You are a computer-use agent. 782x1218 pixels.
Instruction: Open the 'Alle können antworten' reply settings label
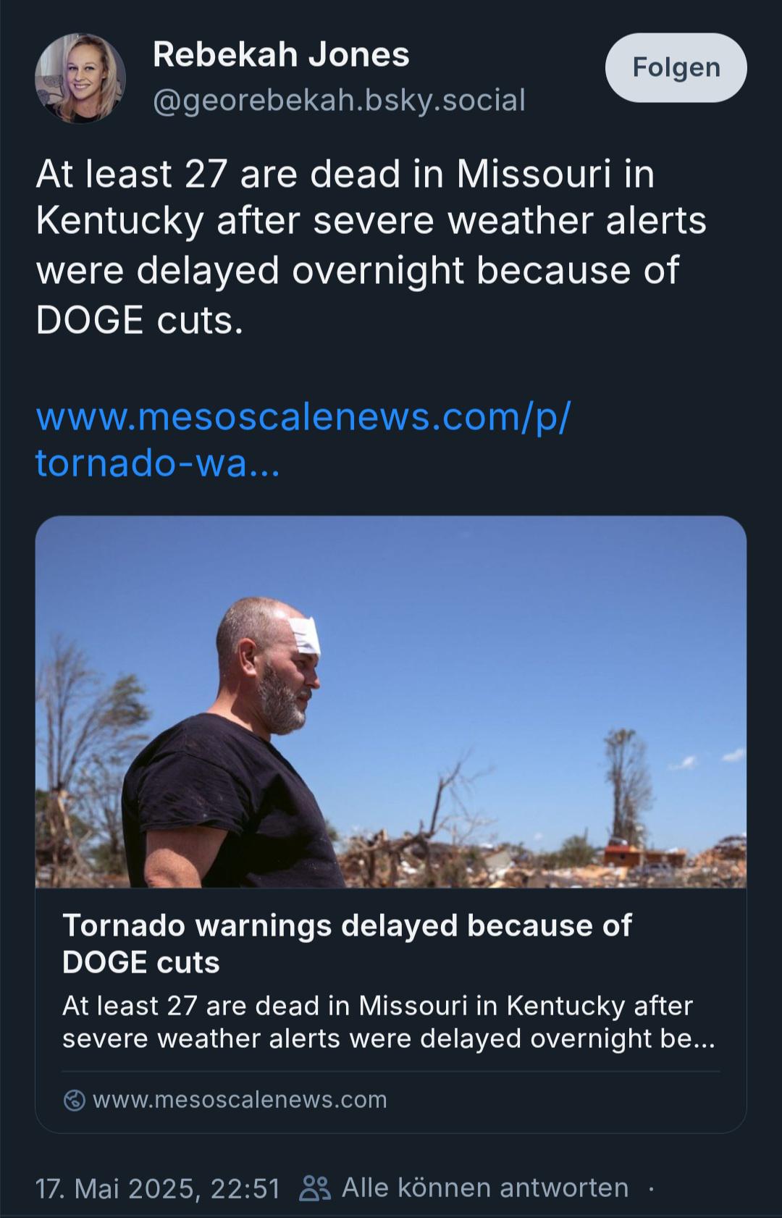(x=484, y=1188)
